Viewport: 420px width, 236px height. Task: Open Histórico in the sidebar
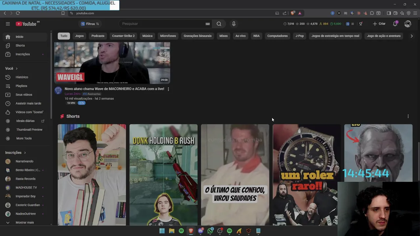(x=25, y=77)
